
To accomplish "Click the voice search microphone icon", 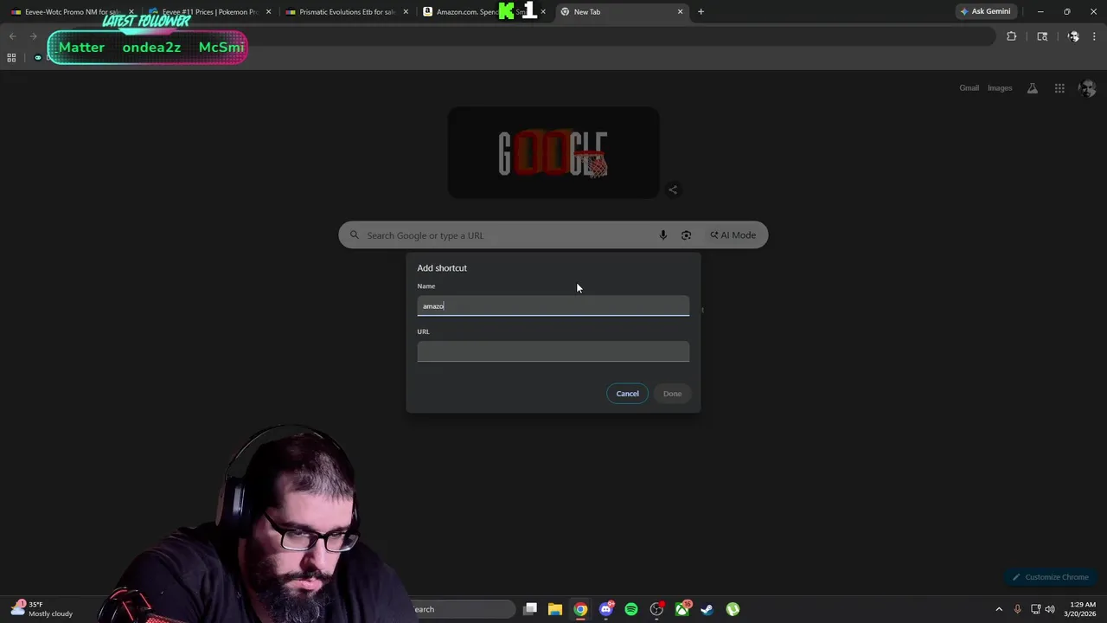I will point(663,235).
